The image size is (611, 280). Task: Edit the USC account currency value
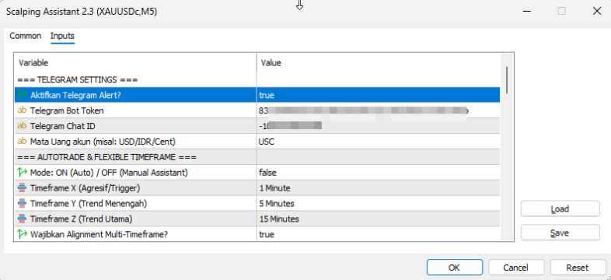click(x=379, y=142)
